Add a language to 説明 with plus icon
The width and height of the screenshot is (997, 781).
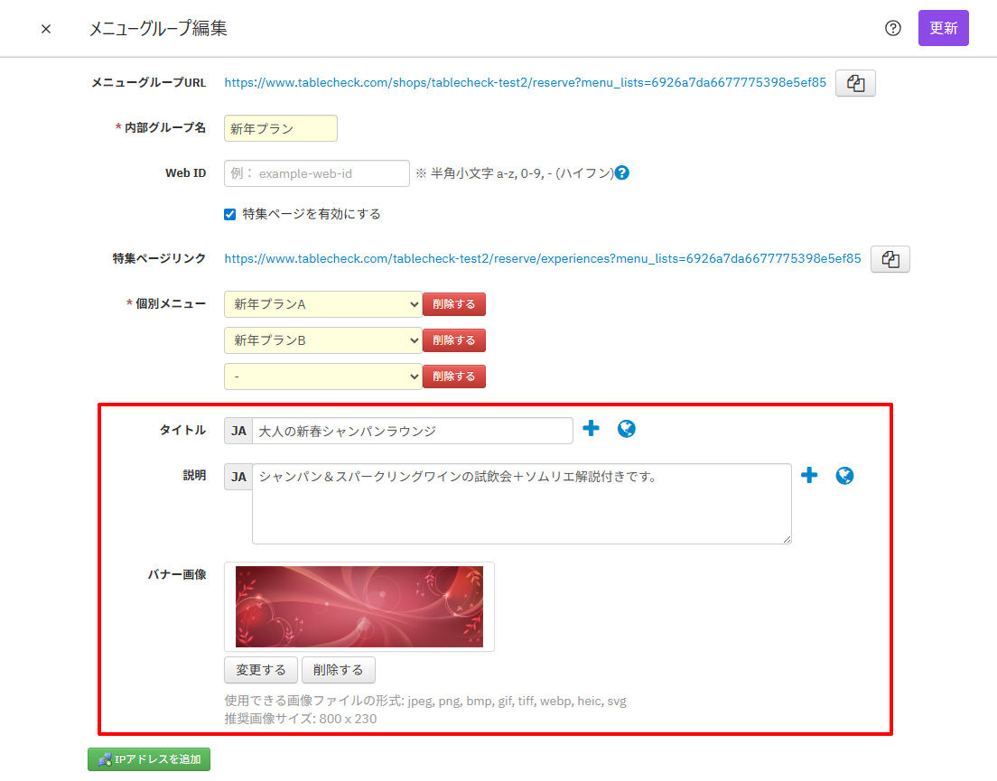[809, 475]
